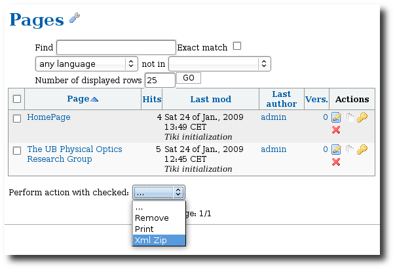Open permissions key icon for HomePage
The image size is (395, 270).
[x=362, y=117]
